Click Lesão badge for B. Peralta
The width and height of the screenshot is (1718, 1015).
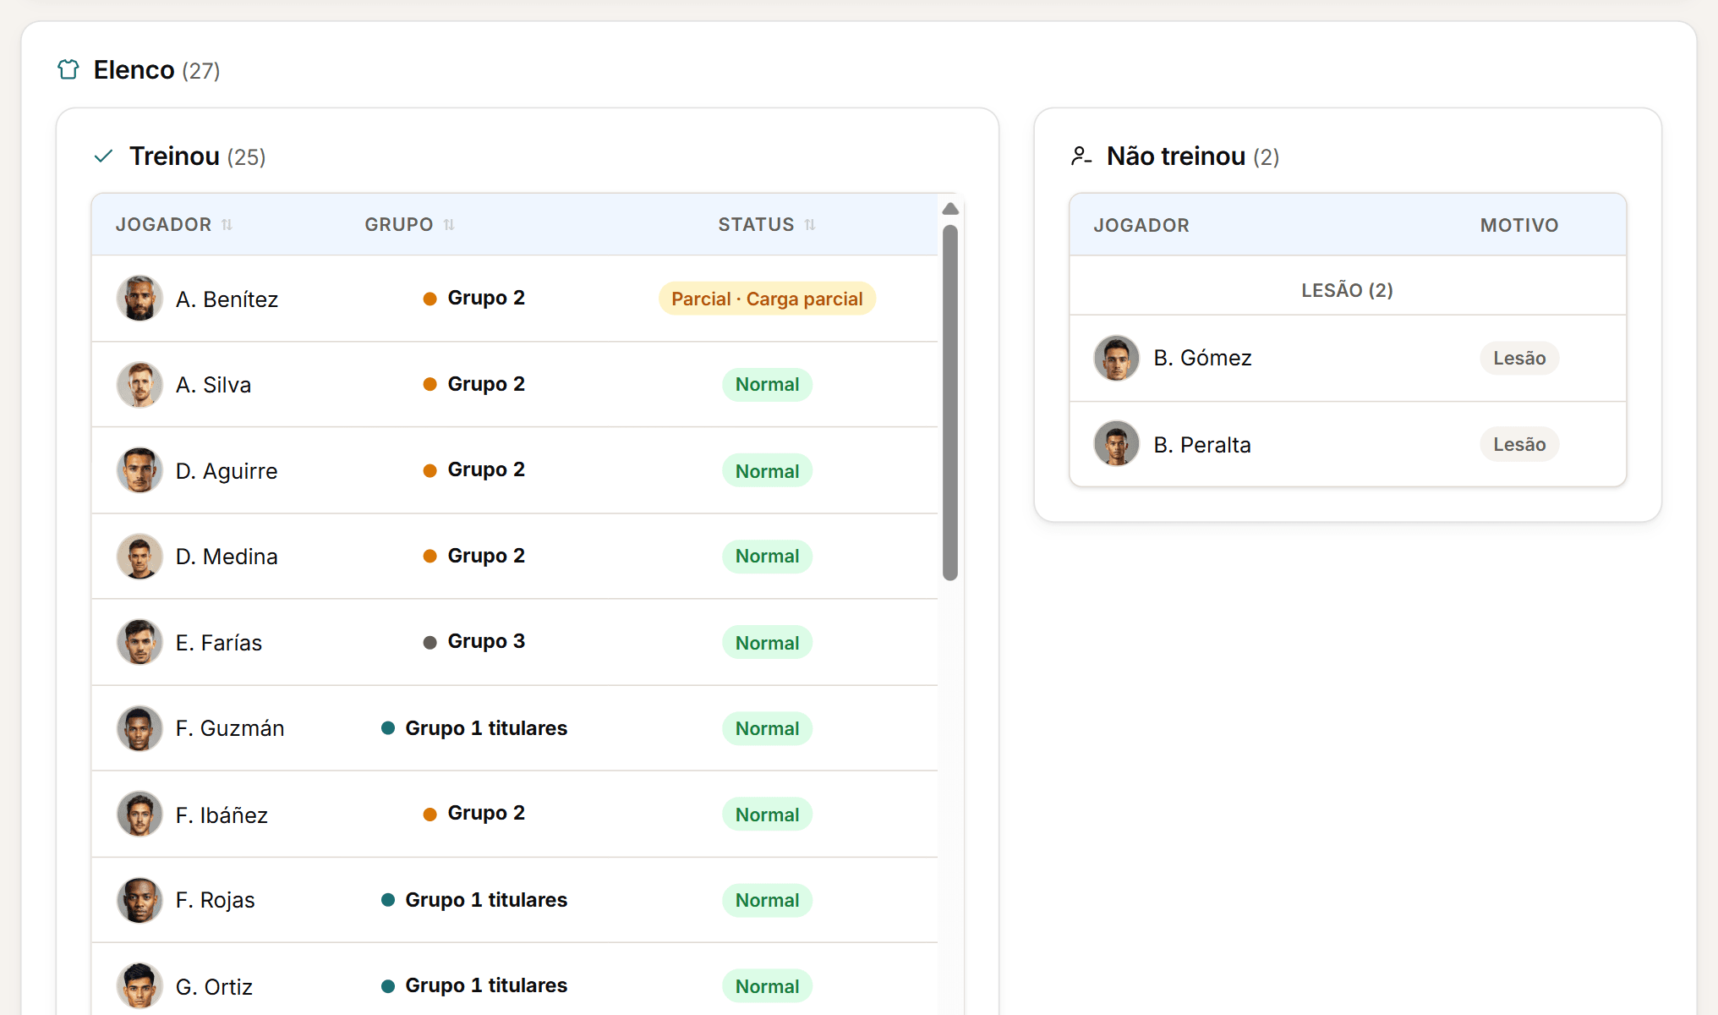coord(1519,444)
